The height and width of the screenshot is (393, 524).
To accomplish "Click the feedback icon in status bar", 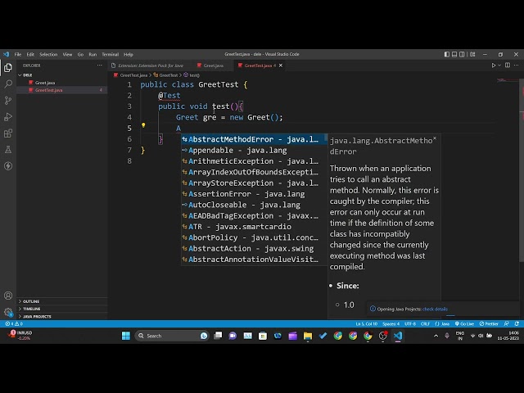I will [506, 324].
